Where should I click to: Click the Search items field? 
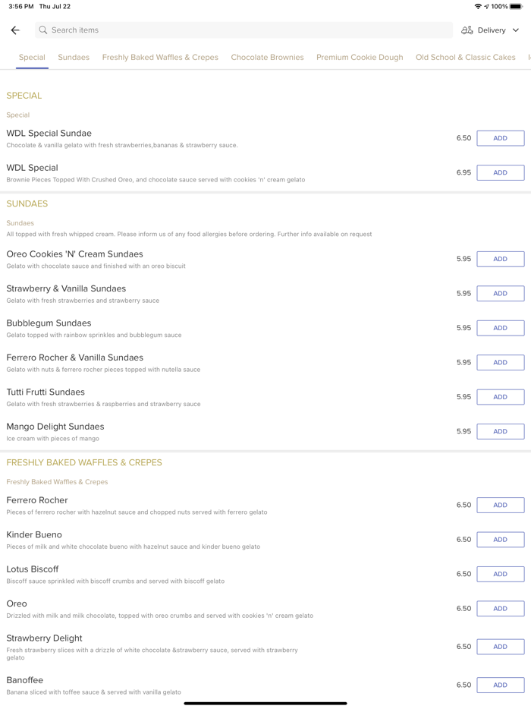pos(243,30)
